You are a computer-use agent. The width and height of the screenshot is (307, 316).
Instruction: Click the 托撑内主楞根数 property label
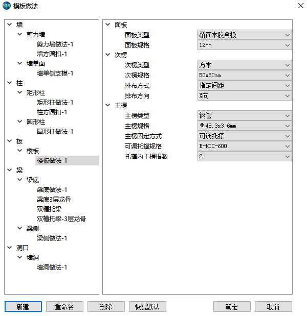point(146,156)
